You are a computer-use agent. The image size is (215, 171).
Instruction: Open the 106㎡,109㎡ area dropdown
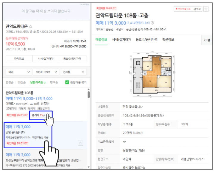point(46,72)
